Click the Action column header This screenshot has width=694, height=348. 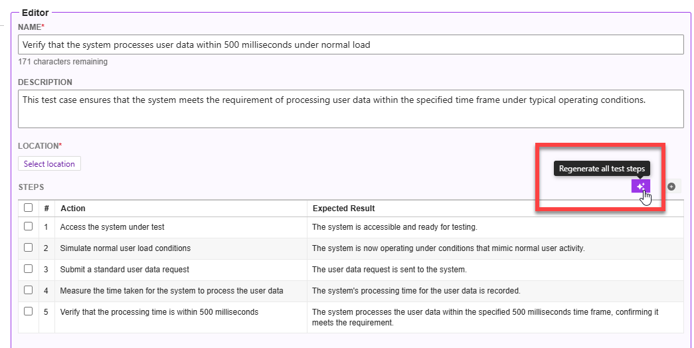(73, 208)
